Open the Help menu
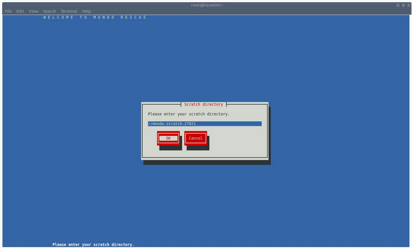The height and width of the screenshot is (250, 412). pyautogui.click(x=86, y=11)
